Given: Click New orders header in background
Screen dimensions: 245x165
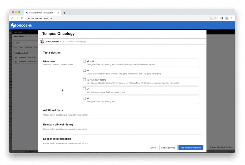Looking at the screenshot, I should [x=18, y=32].
